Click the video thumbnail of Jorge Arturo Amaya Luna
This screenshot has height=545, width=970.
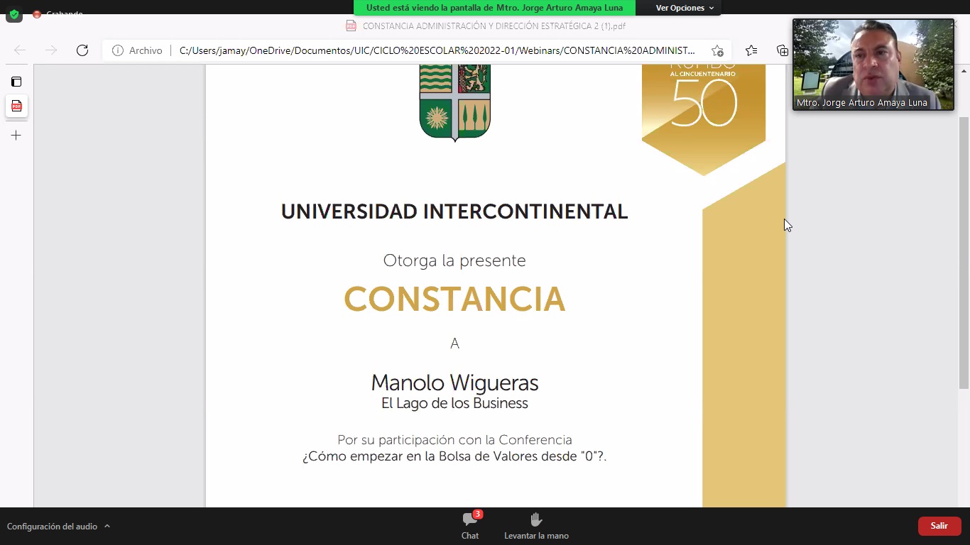pos(873,65)
